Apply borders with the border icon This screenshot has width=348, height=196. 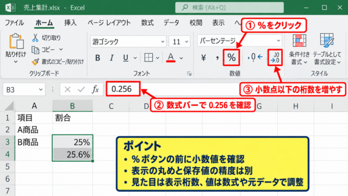pos(148,58)
